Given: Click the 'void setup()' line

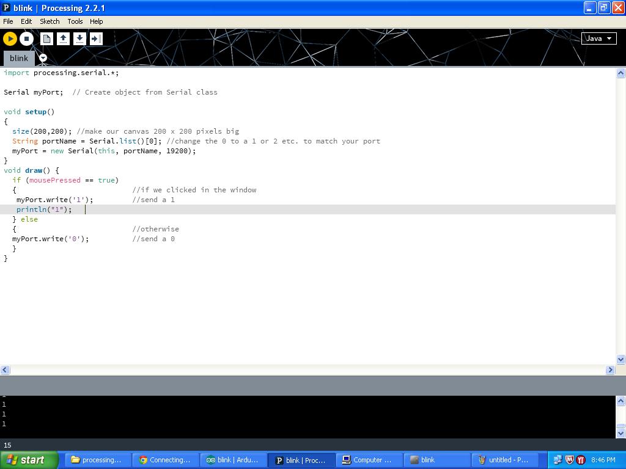Looking at the screenshot, I should pos(29,112).
